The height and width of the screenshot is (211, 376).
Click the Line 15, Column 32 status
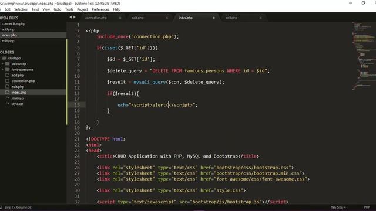point(18,207)
